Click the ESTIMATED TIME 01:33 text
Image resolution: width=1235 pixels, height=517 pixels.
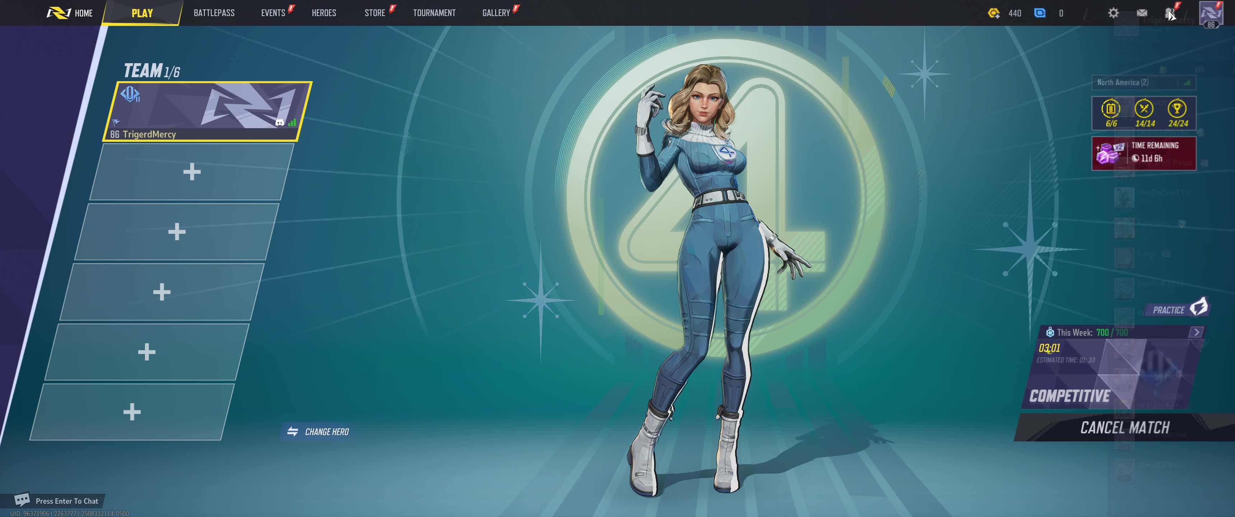point(1065,360)
